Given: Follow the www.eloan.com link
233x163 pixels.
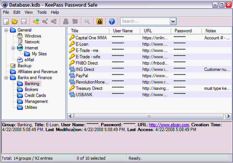Looking at the screenshot, I should [169, 125].
